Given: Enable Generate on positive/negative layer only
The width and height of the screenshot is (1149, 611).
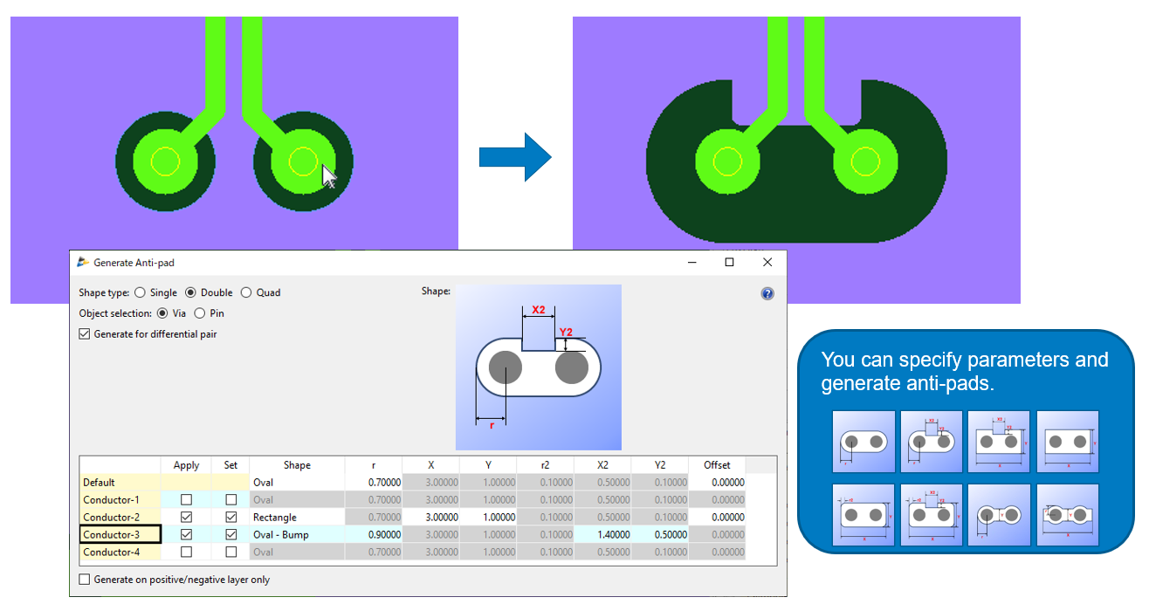Looking at the screenshot, I should click(85, 580).
